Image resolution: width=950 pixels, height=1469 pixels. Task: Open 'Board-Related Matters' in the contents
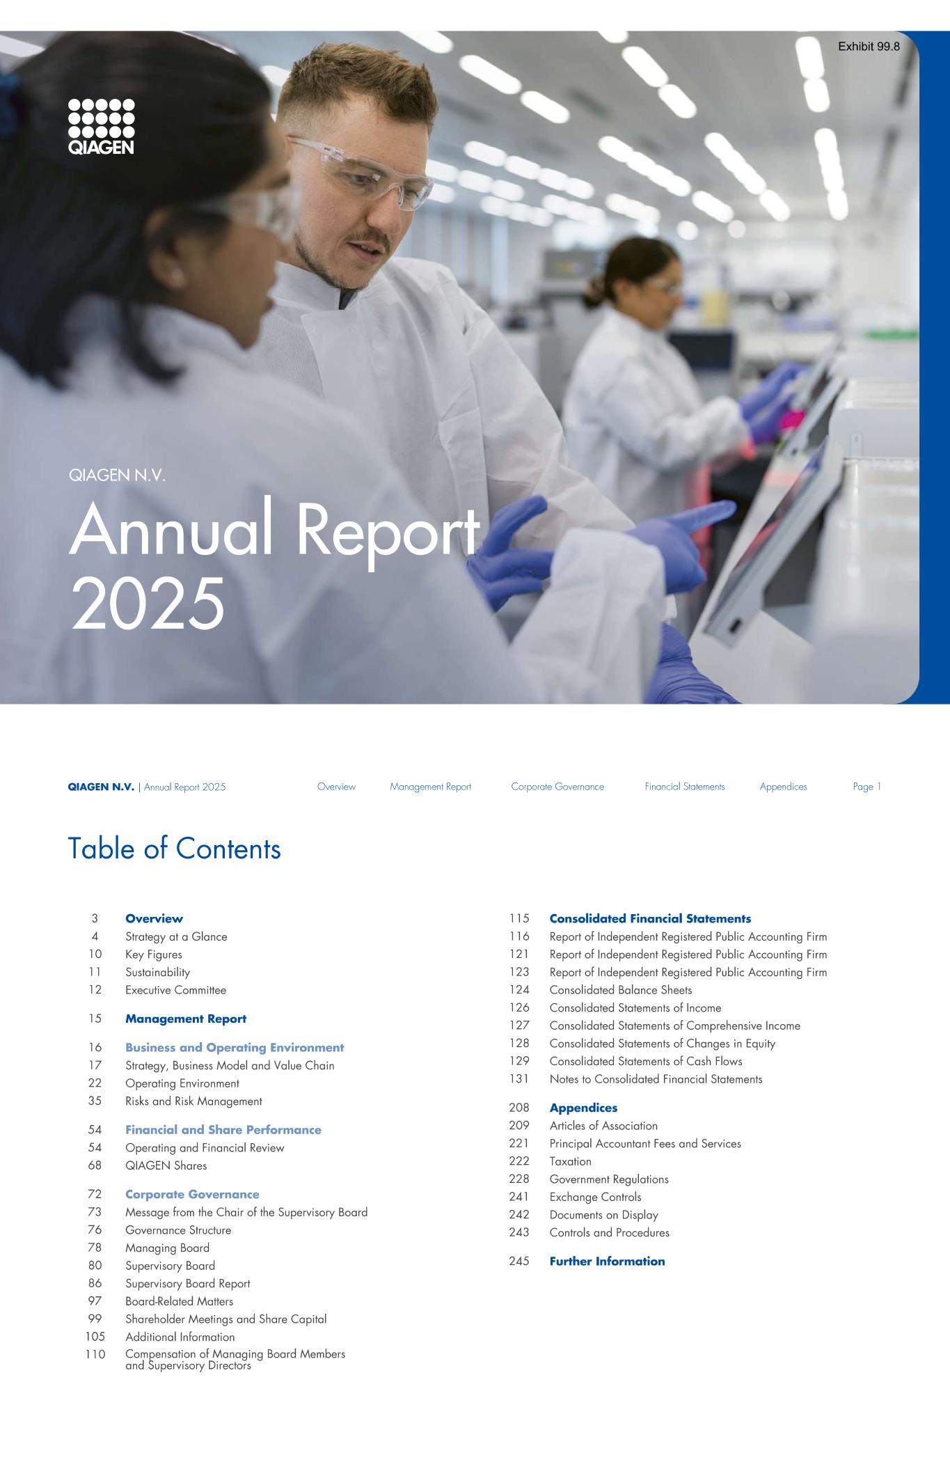179,1301
